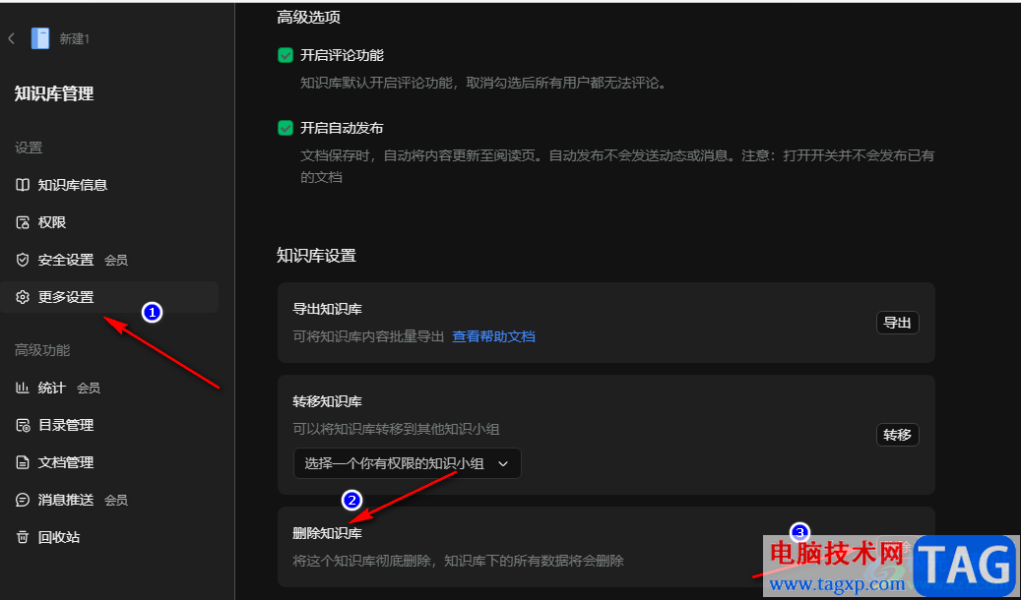Open the 查看帮助文档 link
The height and width of the screenshot is (600, 1021).
[x=493, y=336]
